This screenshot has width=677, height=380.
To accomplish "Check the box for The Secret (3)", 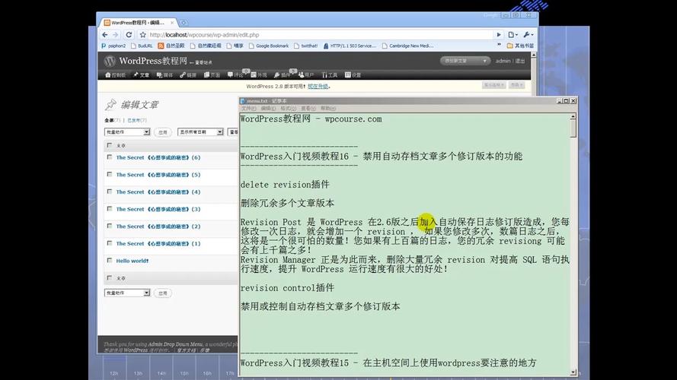I will pos(109,209).
